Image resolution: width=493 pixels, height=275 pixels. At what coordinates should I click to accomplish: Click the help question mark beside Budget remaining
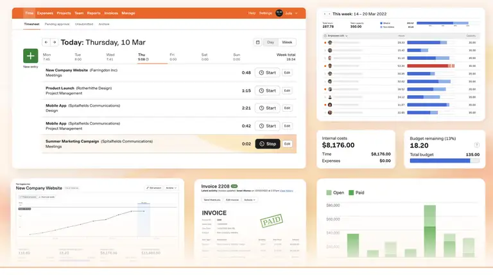click(476, 145)
